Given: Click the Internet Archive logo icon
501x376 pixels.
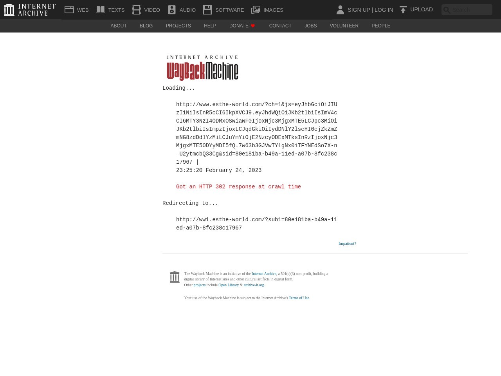Looking at the screenshot, I should (9, 10).
